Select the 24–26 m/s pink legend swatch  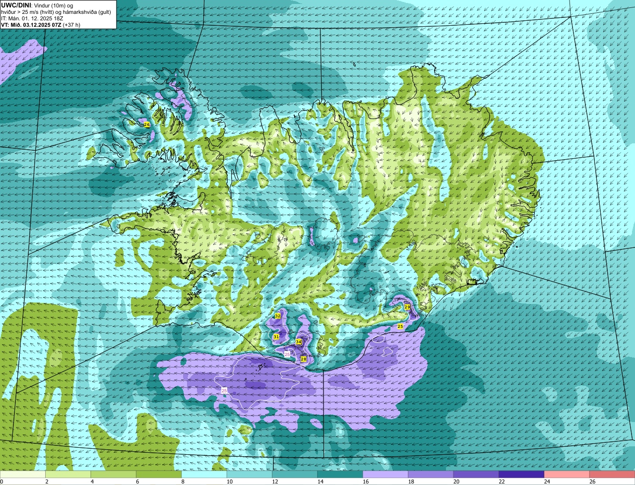point(567,475)
